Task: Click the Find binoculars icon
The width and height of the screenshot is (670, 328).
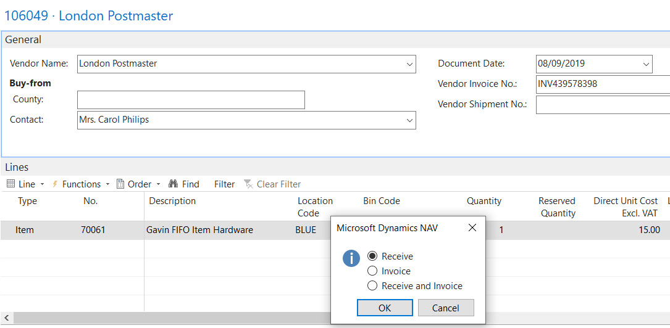Action: pos(174,184)
